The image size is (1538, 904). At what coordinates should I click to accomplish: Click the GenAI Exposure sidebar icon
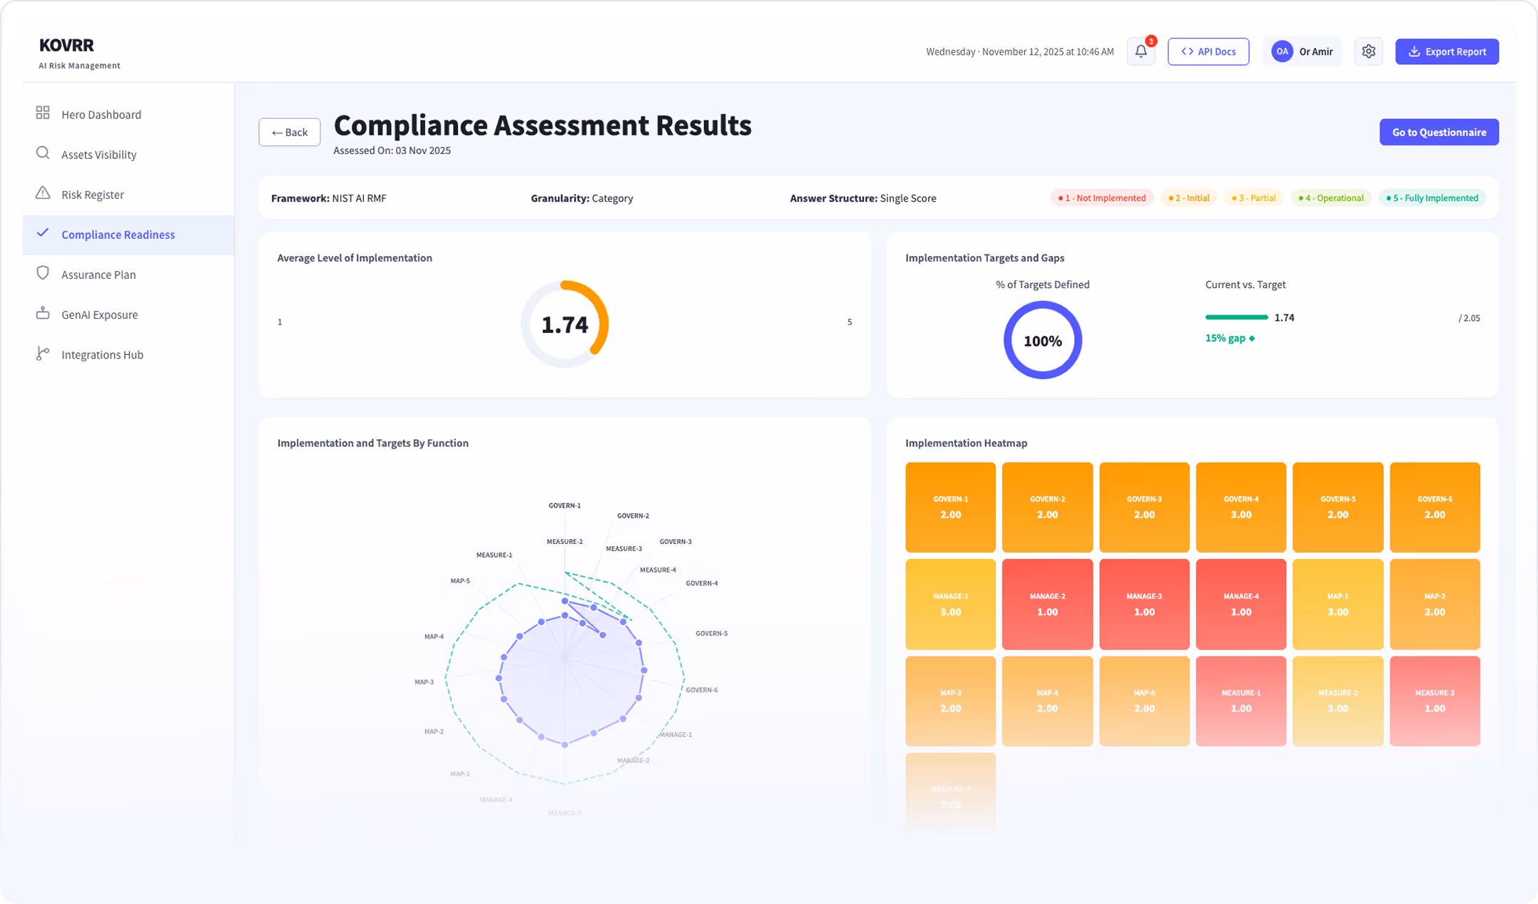click(43, 314)
